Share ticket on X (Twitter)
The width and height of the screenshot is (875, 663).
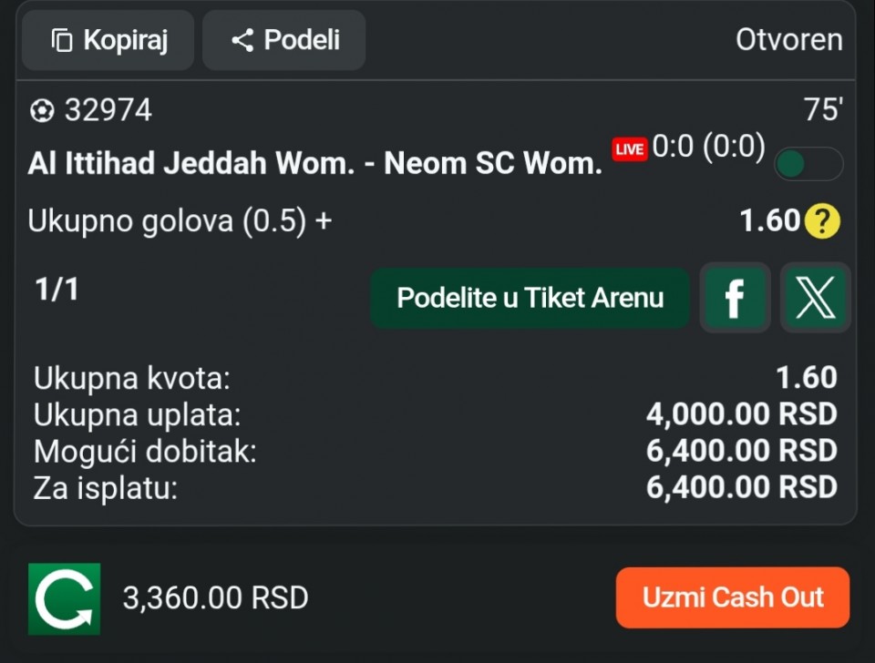click(816, 298)
